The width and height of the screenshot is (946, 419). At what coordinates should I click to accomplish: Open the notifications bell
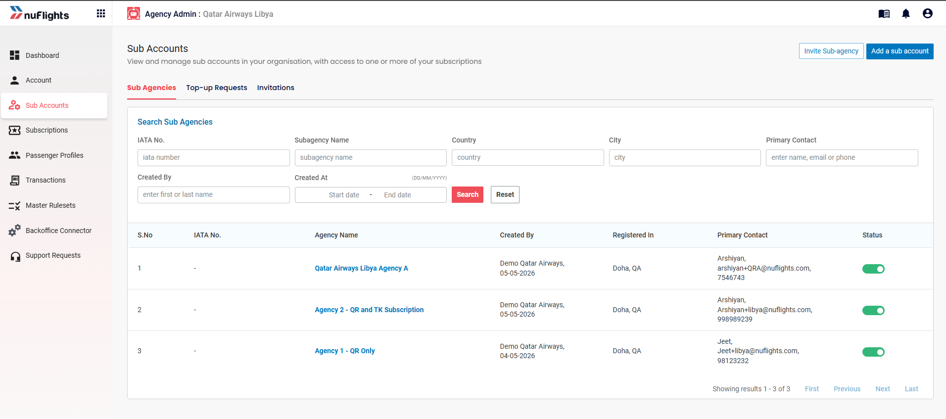pyautogui.click(x=906, y=14)
